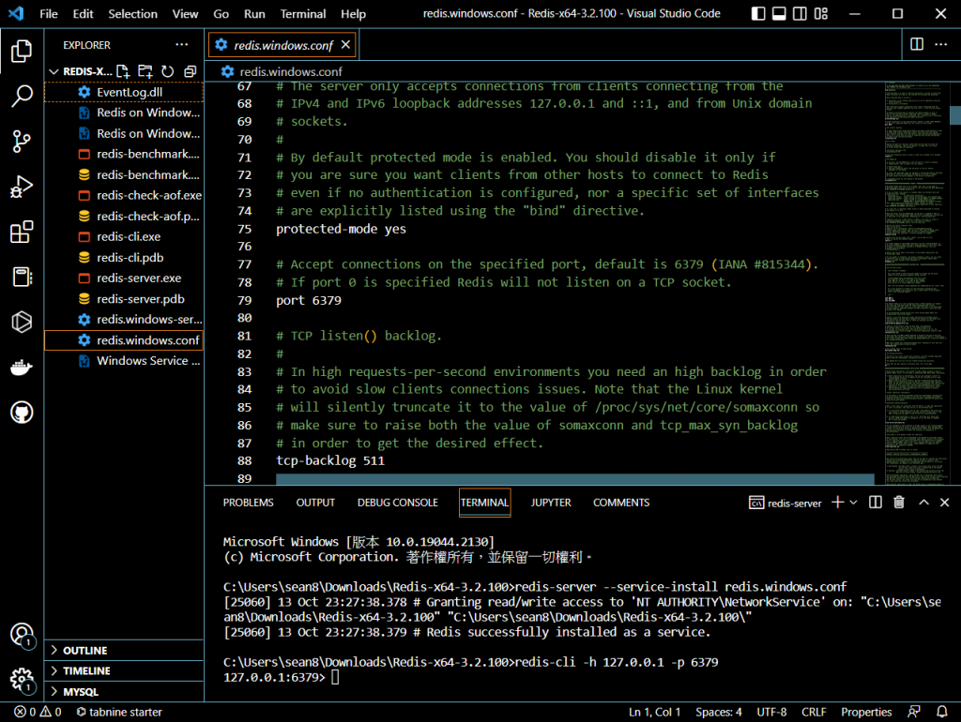Open the Source Control view

pyautogui.click(x=22, y=141)
